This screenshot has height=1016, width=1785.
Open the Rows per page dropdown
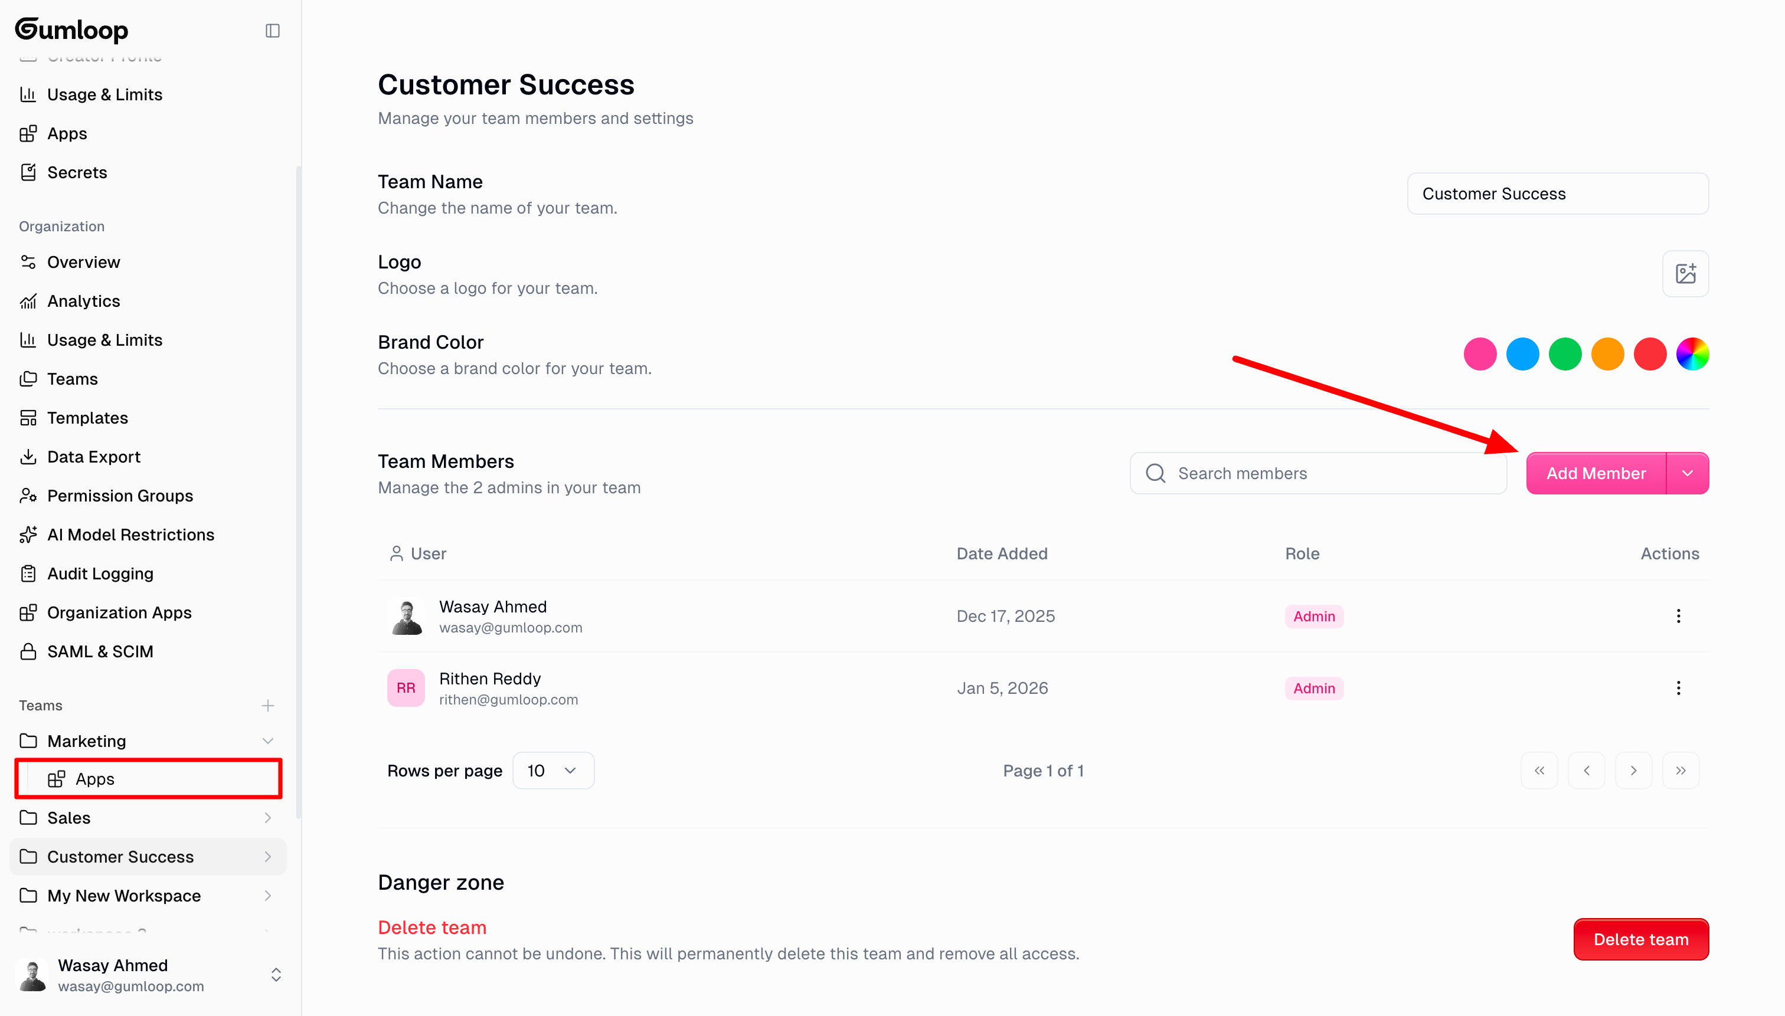point(554,771)
